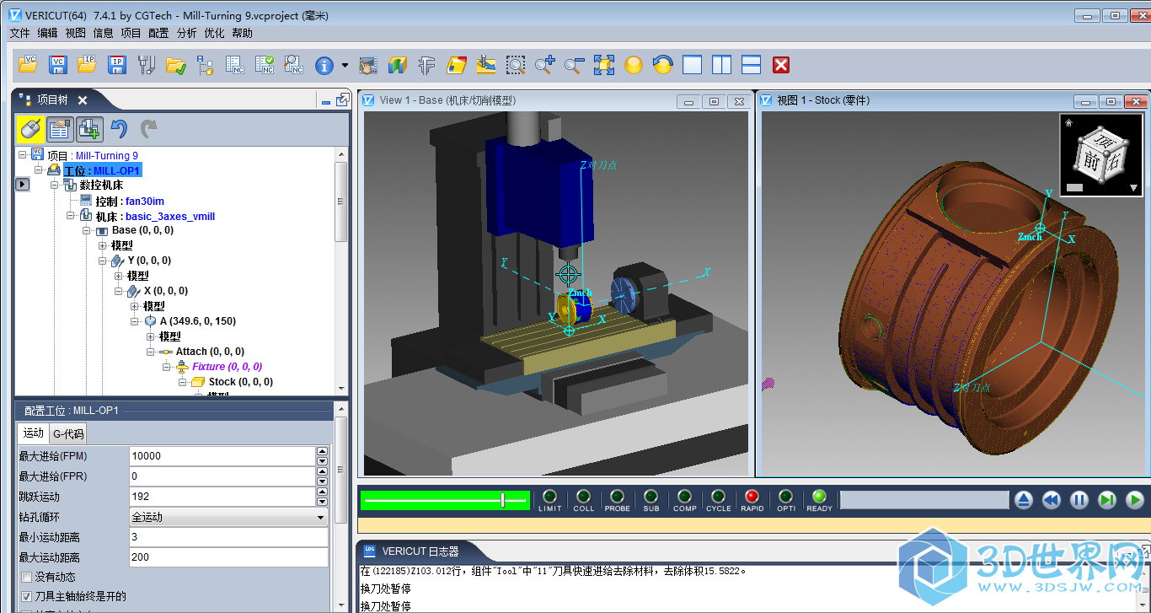This screenshot has width=1151, height=613.
Task: Select single view layout icon
Action: pyautogui.click(x=692, y=64)
